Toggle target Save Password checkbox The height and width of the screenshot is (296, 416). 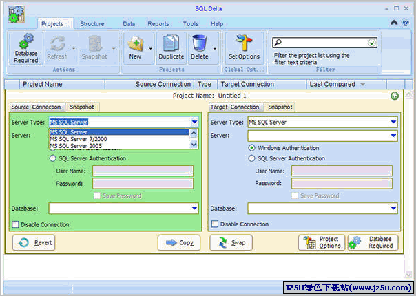tap(295, 195)
